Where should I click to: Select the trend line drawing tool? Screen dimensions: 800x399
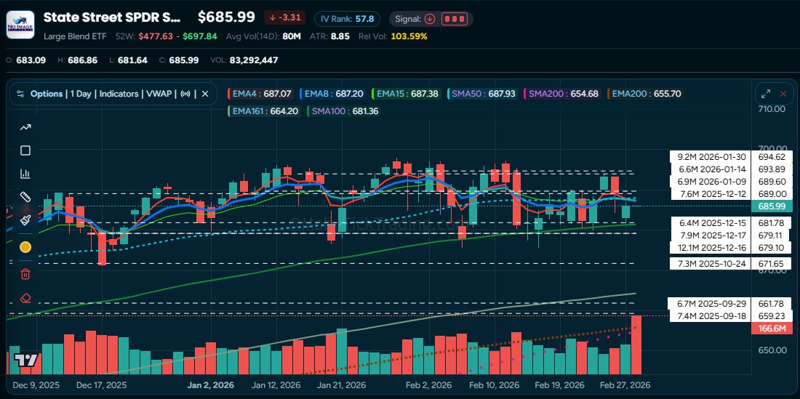pyautogui.click(x=25, y=127)
